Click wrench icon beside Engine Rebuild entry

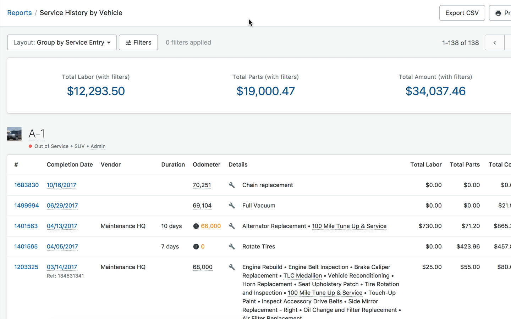[232, 267]
